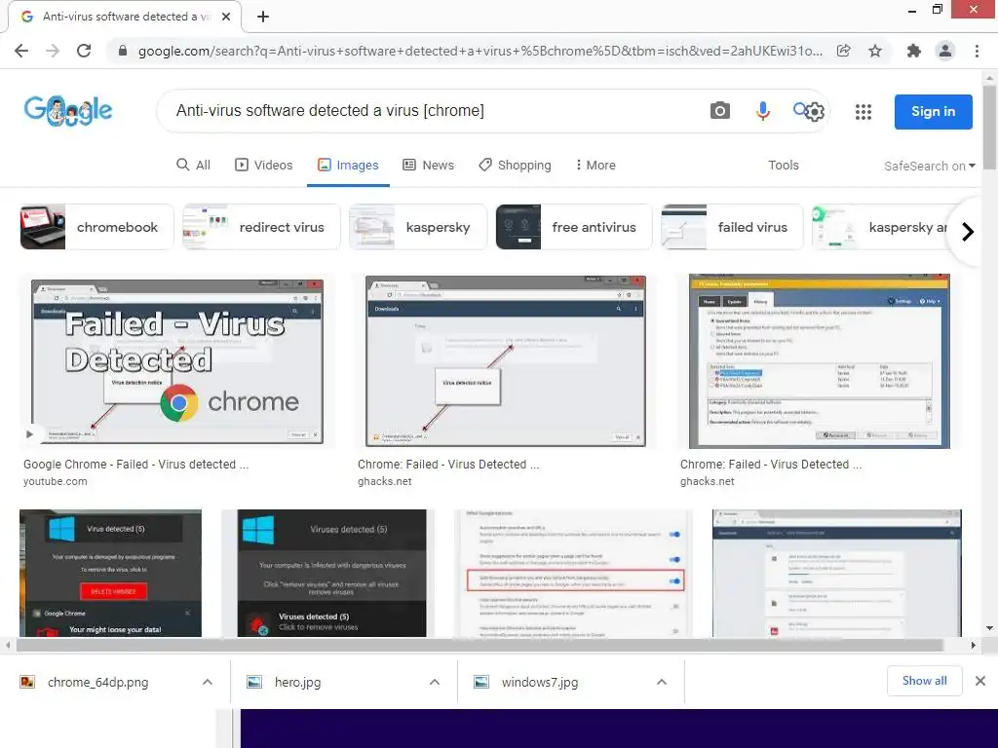Open the extensions puzzle icon

914,51
